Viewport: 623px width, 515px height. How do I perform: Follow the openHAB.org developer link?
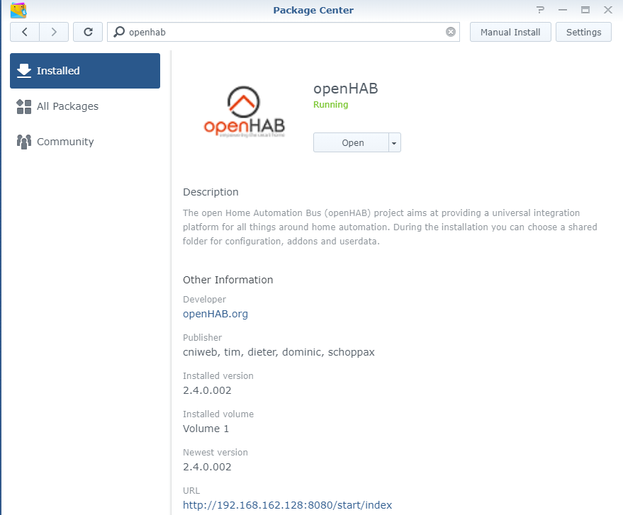tap(215, 314)
